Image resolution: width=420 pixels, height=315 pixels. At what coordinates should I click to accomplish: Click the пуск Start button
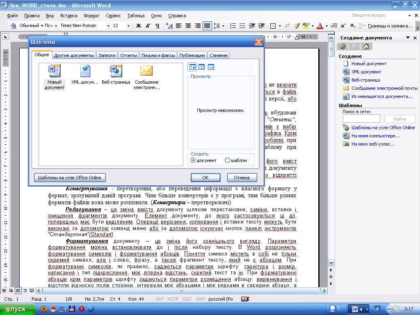click(x=18, y=309)
